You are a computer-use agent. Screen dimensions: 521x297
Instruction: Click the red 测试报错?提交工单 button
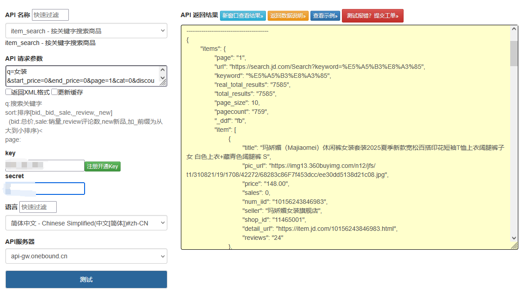click(x=373, y=16)
